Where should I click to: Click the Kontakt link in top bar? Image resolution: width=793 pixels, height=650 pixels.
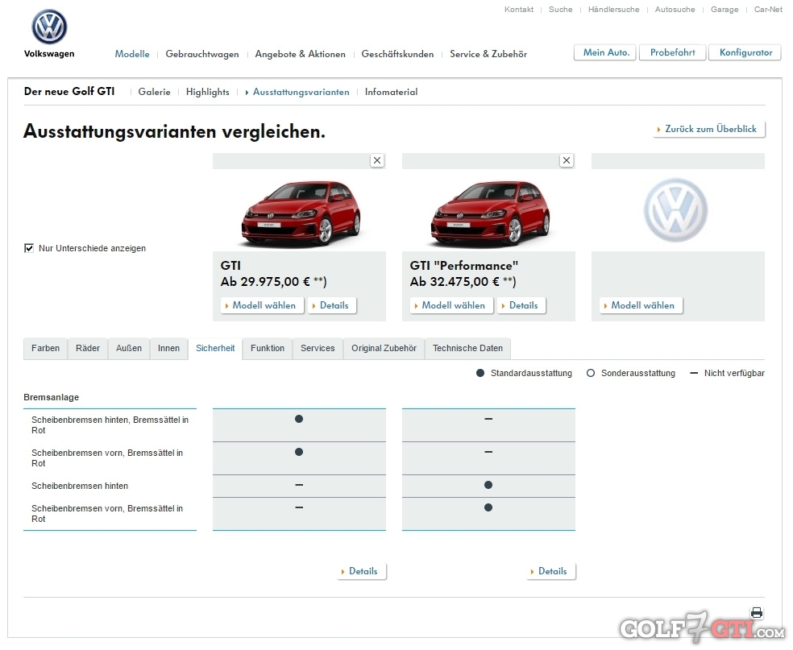(519, 10)
